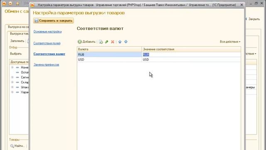Click the green pencil edit icon

click(x=106, y=42)
